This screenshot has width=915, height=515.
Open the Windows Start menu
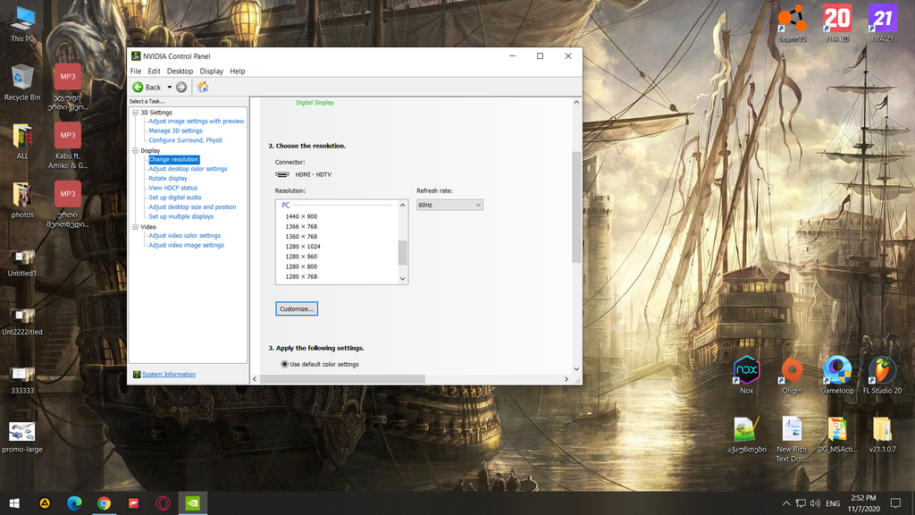tap(14, 503)
